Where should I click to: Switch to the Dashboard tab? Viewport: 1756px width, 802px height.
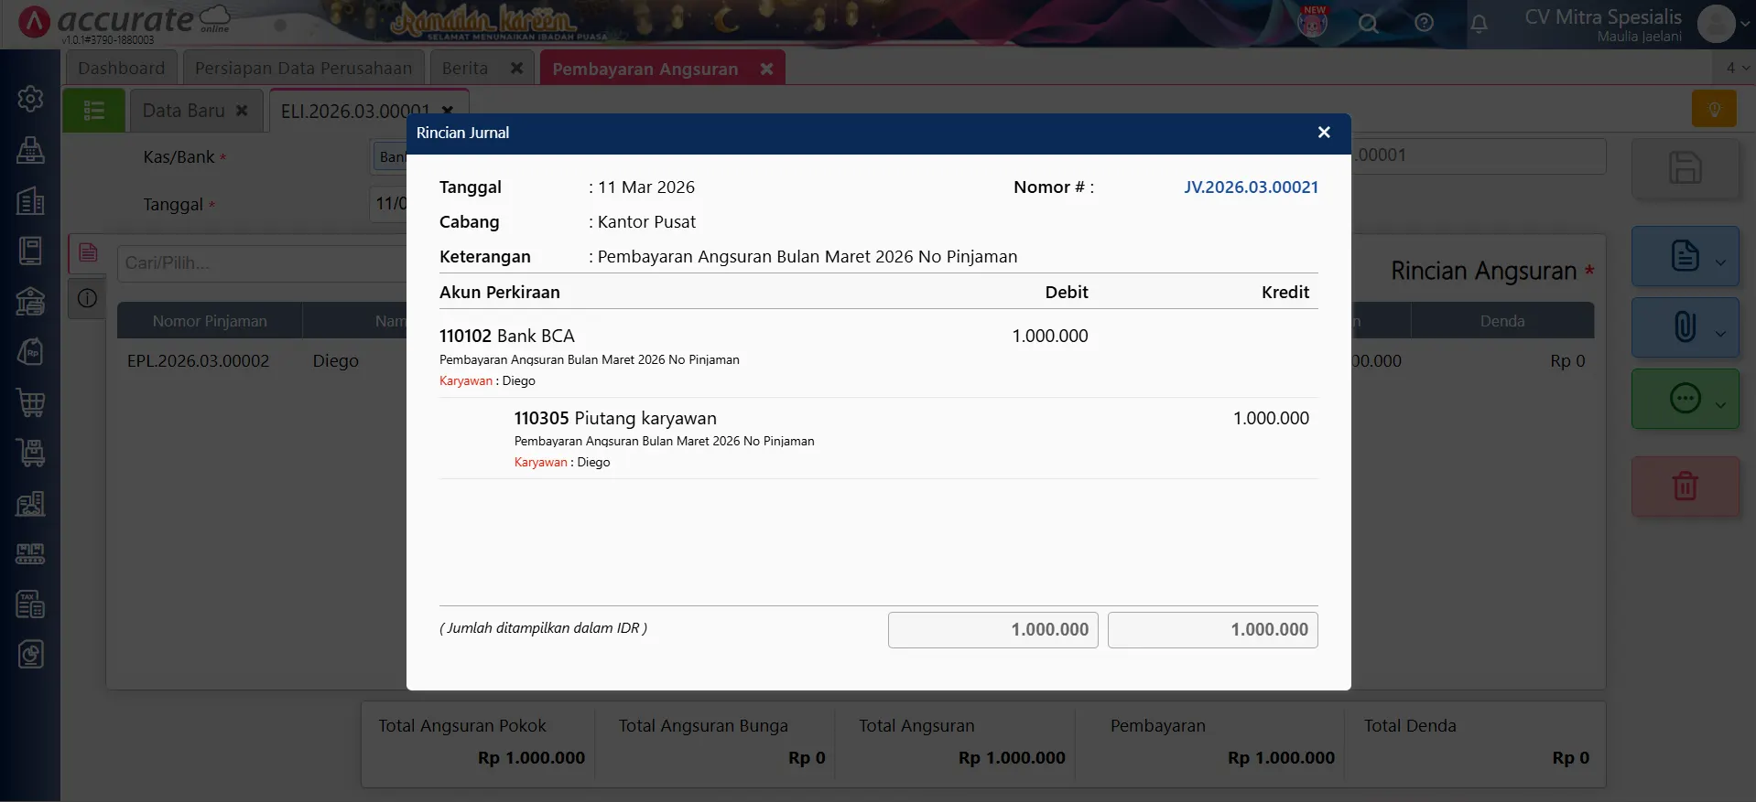(x=121, y=69)
